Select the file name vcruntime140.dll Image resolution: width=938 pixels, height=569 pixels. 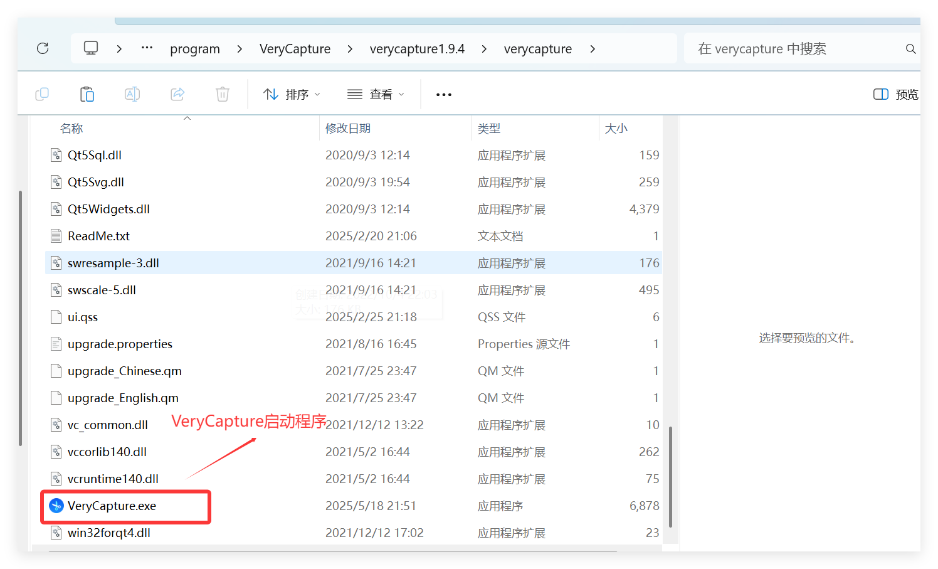coord(113,479)
